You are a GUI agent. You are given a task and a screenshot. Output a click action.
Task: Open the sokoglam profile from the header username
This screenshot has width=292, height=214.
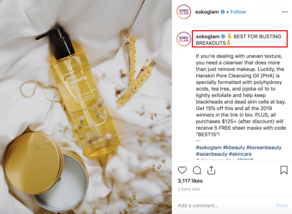[207, 12]
